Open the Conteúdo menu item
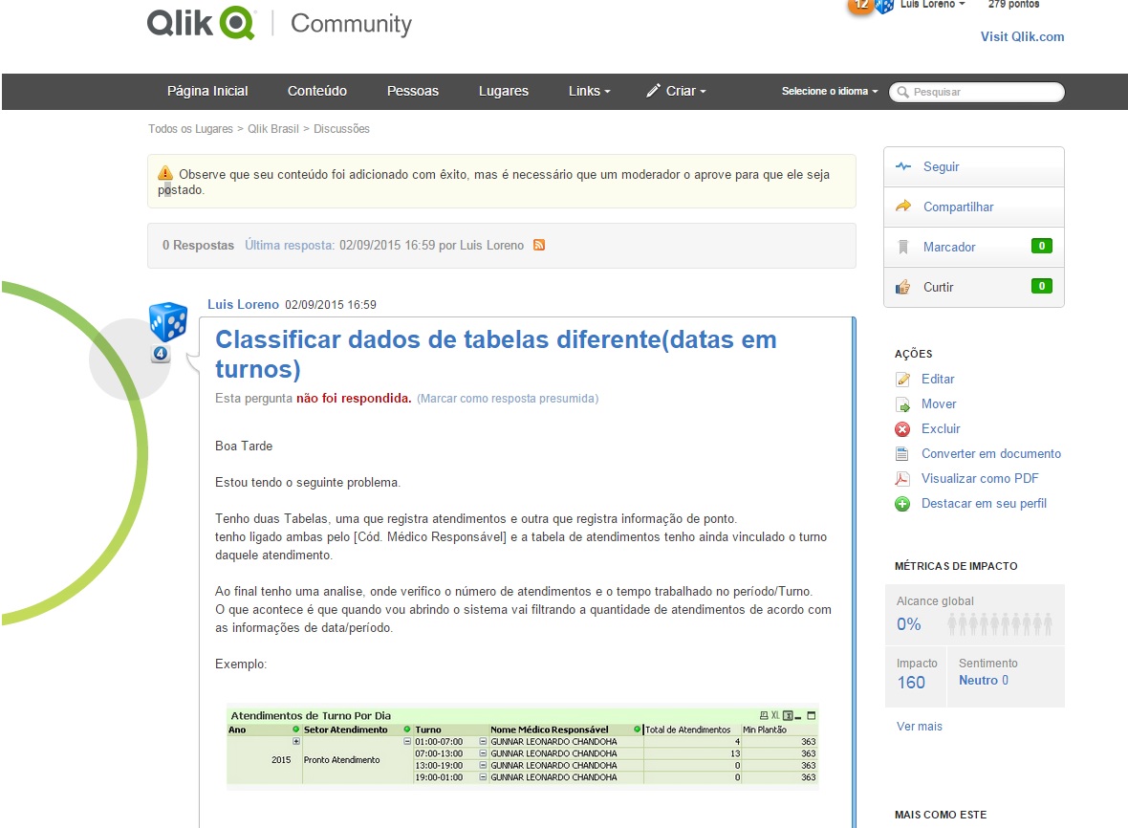 (x=317, y=91)
